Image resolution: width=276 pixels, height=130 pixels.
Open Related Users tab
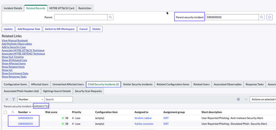201,84
